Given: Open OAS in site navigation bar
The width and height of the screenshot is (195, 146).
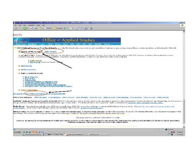Looking at the screenshot, I should tap(90, 44).
